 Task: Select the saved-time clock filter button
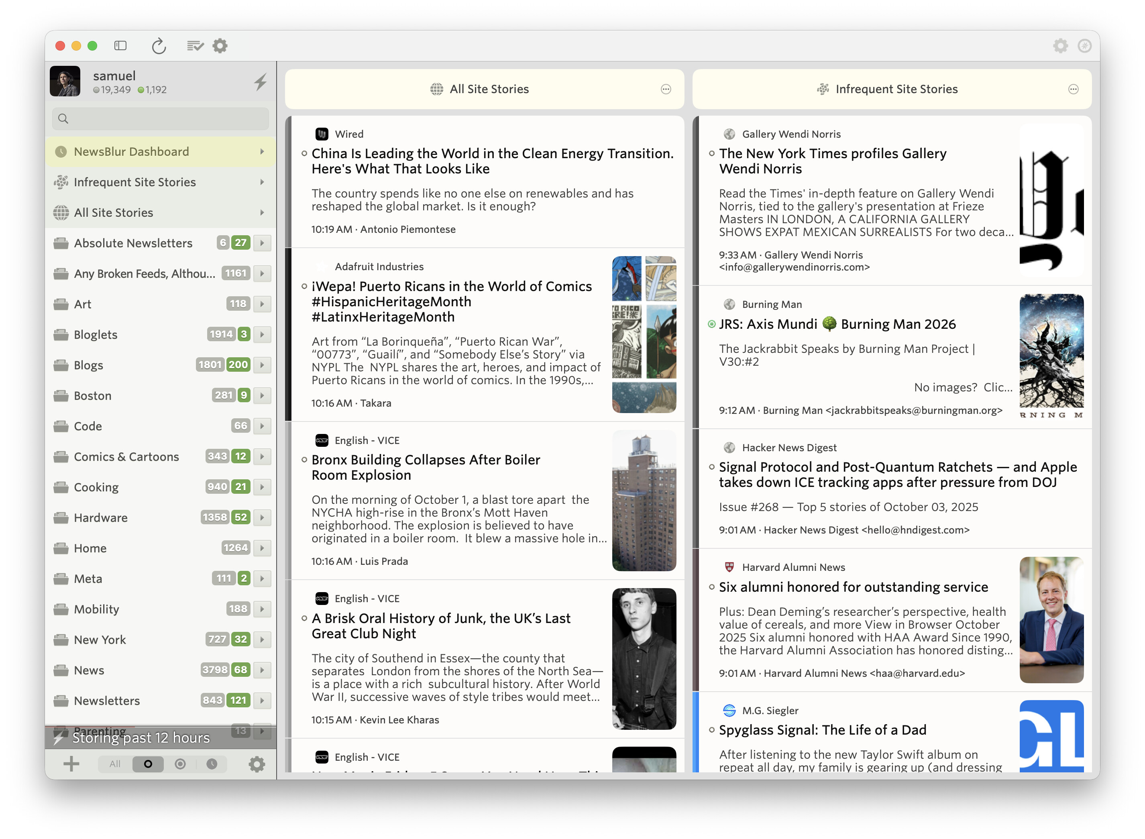pos(212,764)
